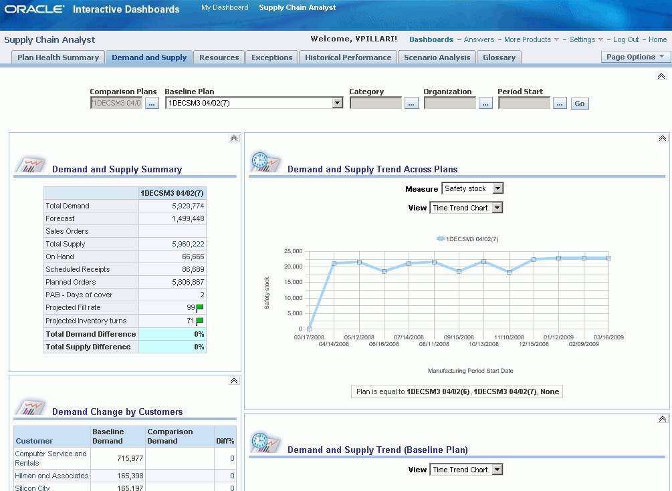The width and height of the screenshot is (672, 491).
Task: Open Computer Service and Rentals customer
Action: [x=51, y=458]
